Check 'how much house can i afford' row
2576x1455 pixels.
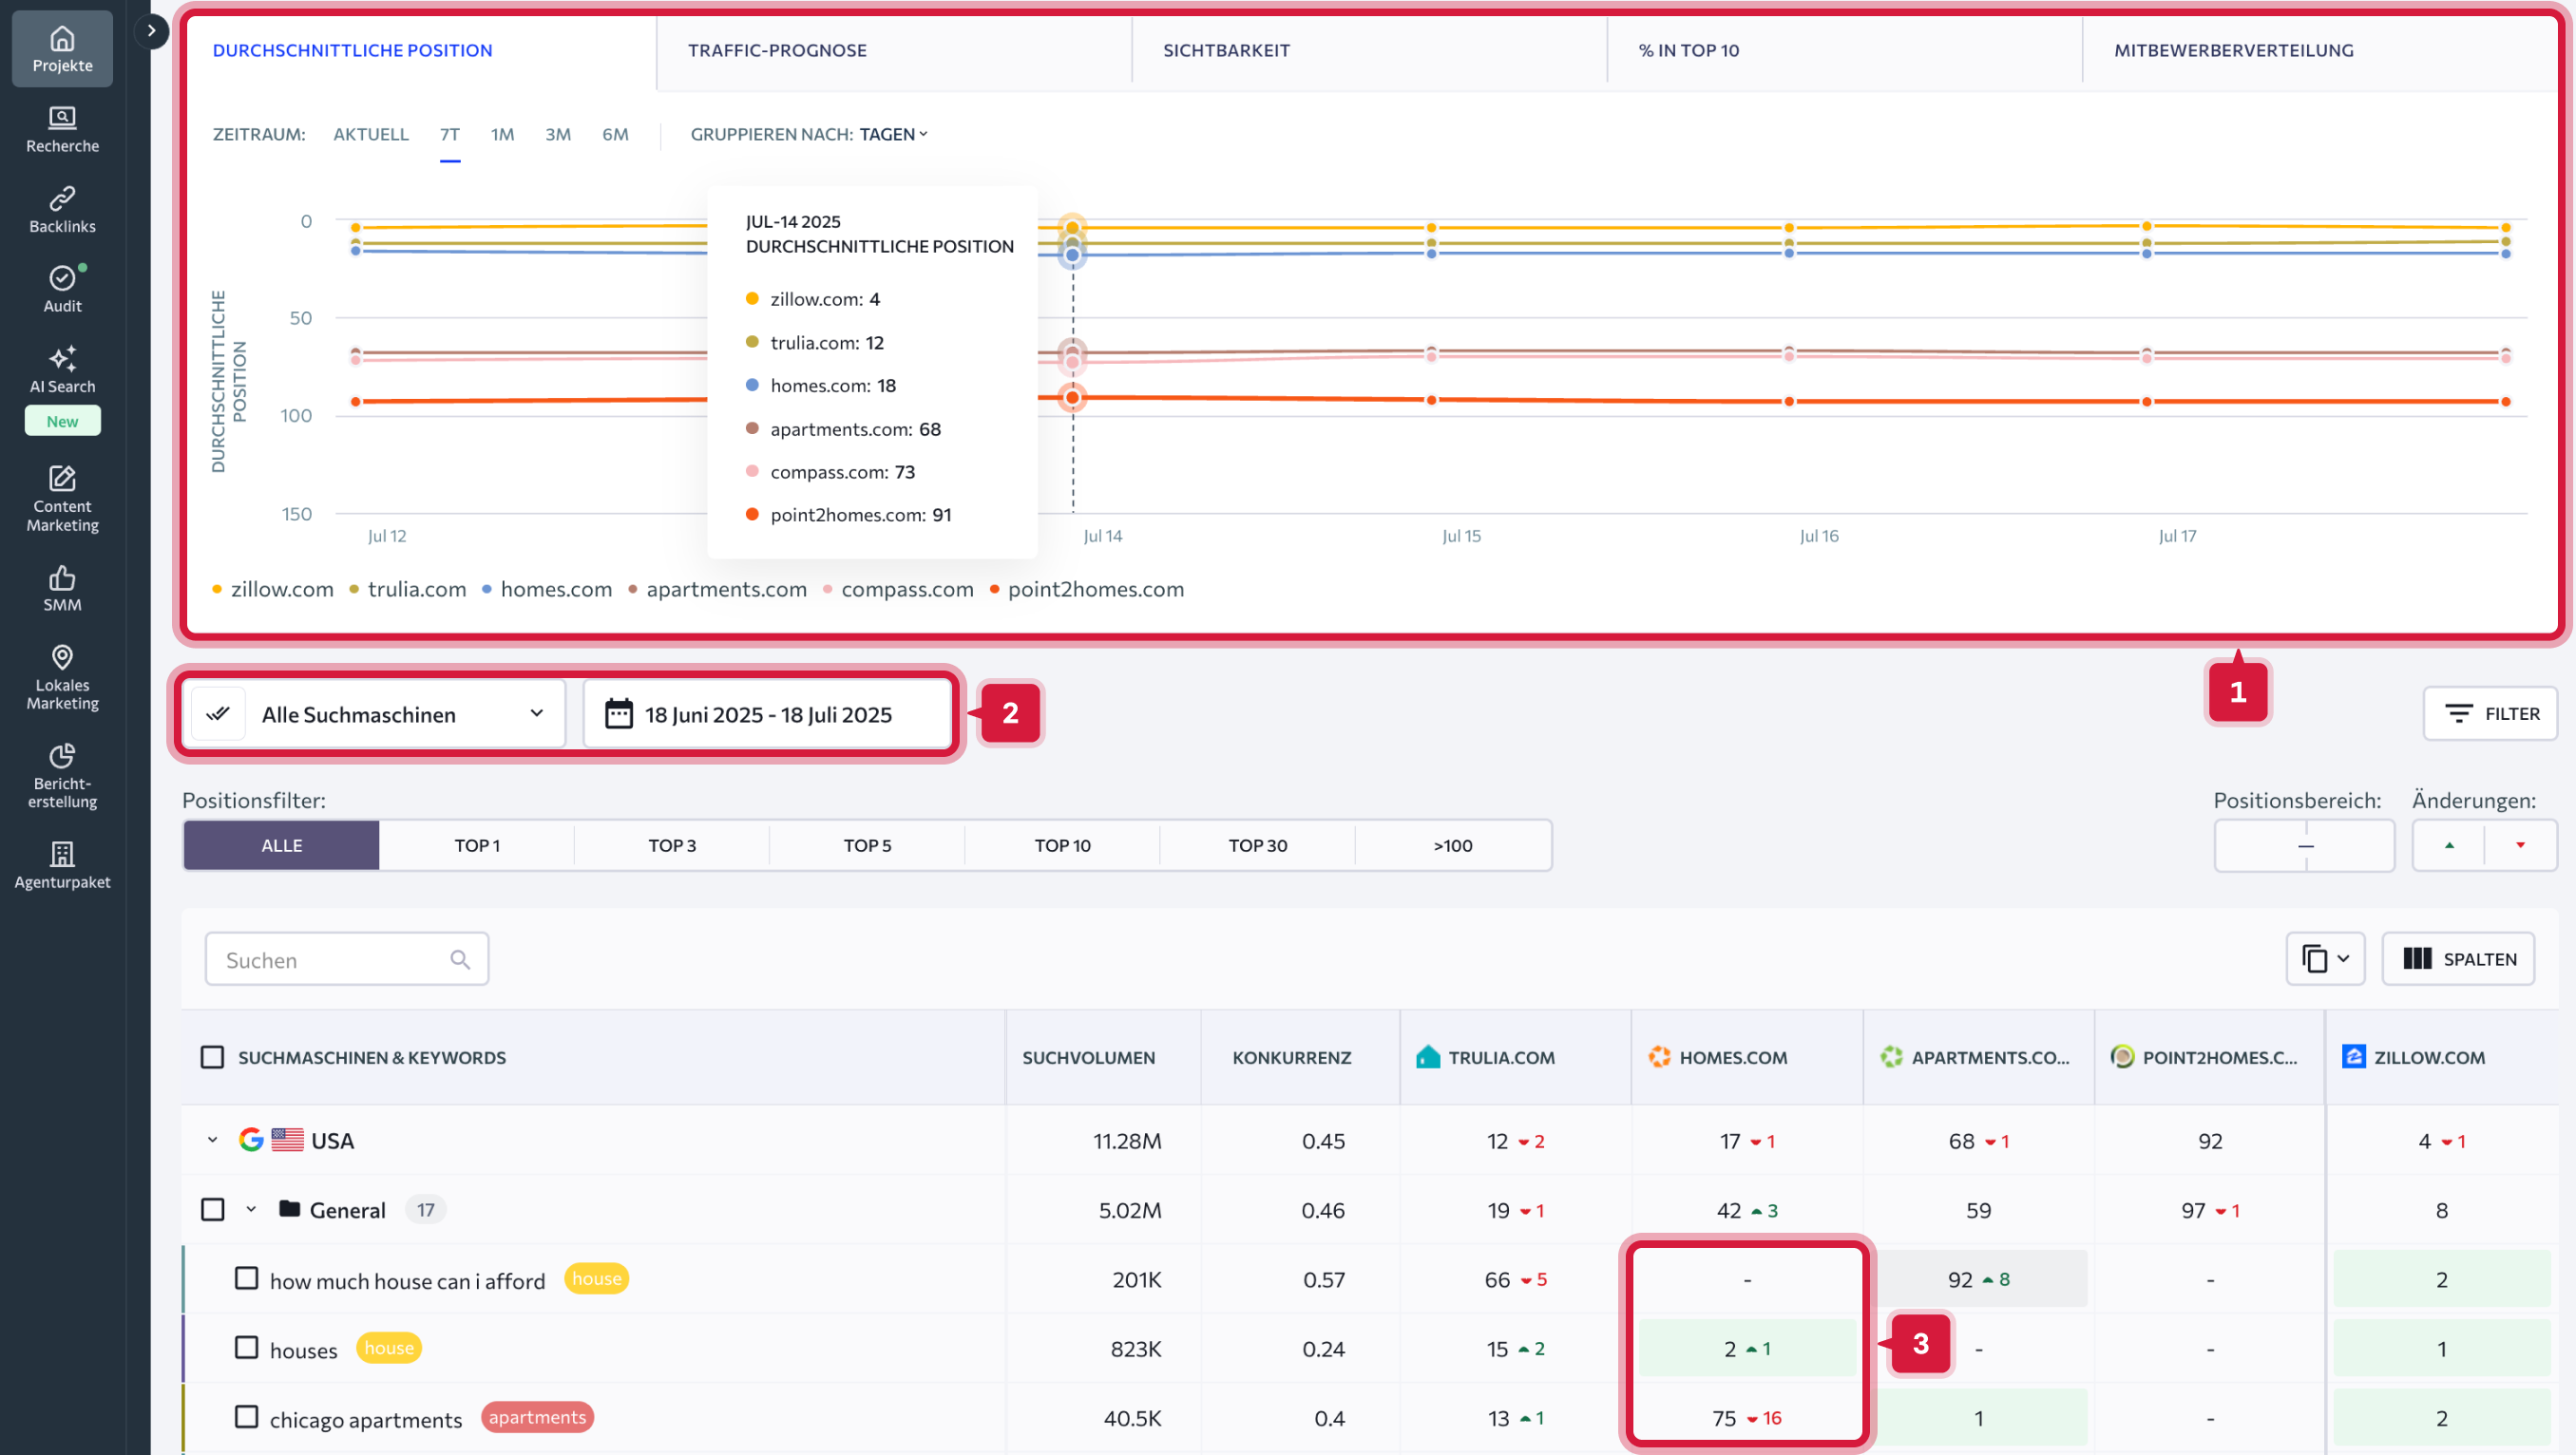(246, 1278)
